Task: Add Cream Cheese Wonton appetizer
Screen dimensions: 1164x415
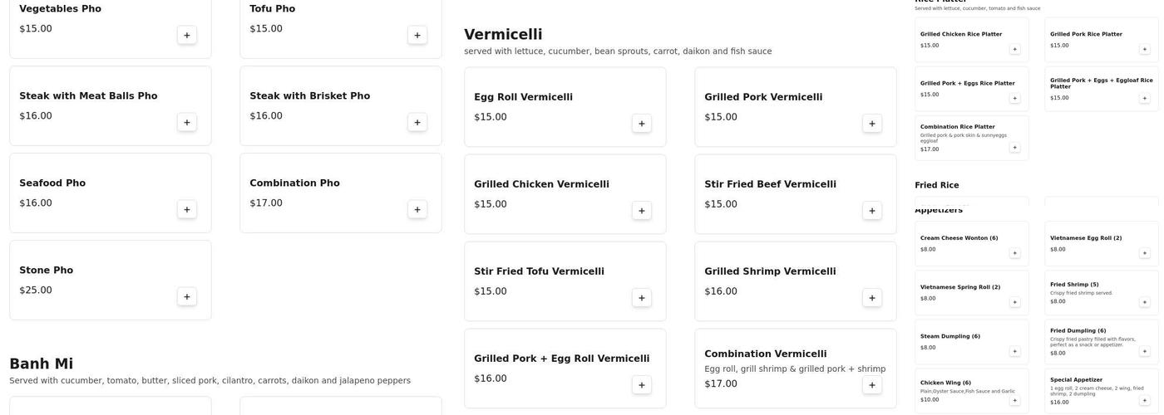Action: click(1014, 253)
